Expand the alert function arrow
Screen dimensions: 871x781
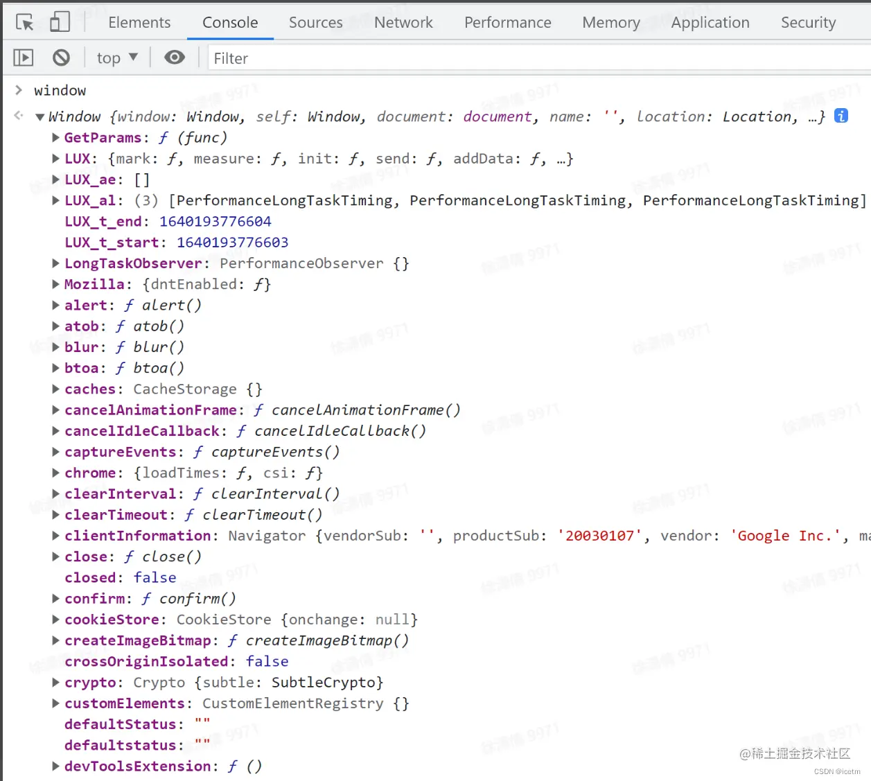[x=55, y=305]
